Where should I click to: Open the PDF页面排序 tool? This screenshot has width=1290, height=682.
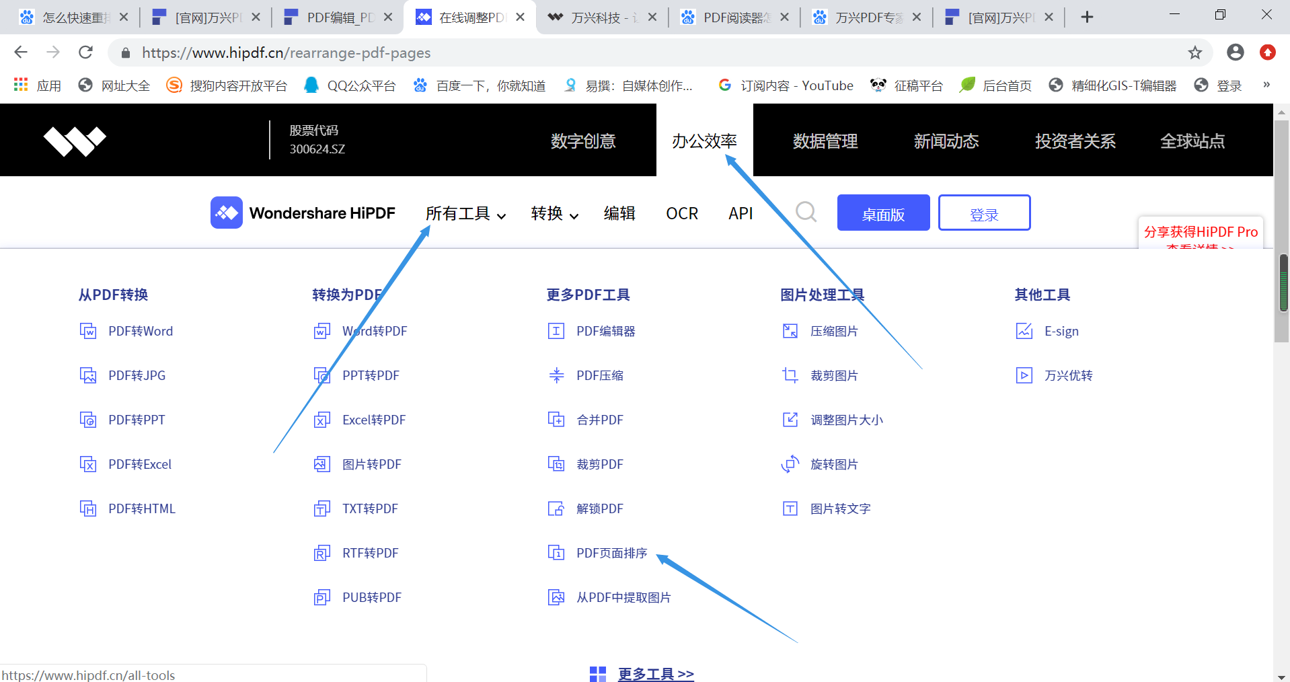click(x=610, y=552)
